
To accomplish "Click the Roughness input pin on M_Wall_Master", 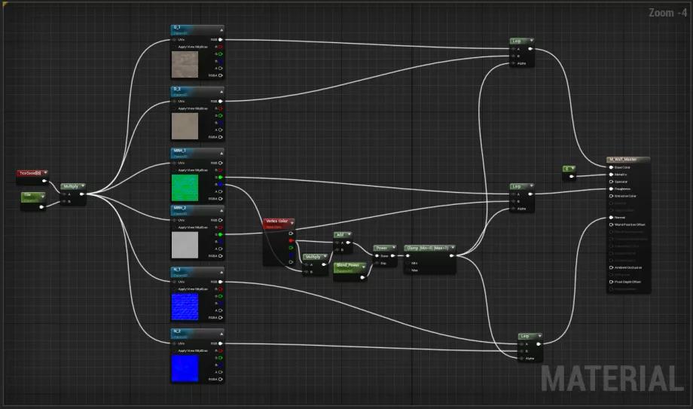I will (x=611, y=189).
